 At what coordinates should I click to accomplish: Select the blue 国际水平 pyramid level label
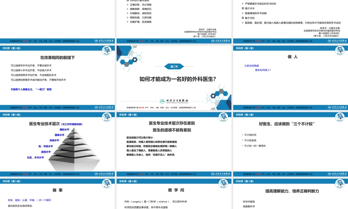(65, 130)
